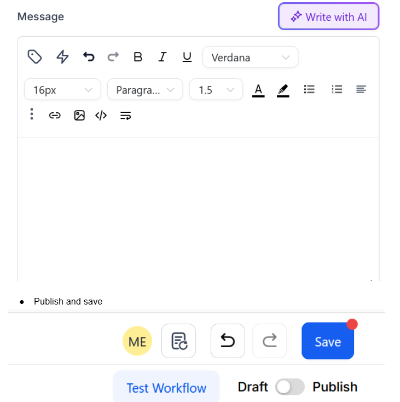
Task: Toggle the word wrap icon
Action: 125,116
